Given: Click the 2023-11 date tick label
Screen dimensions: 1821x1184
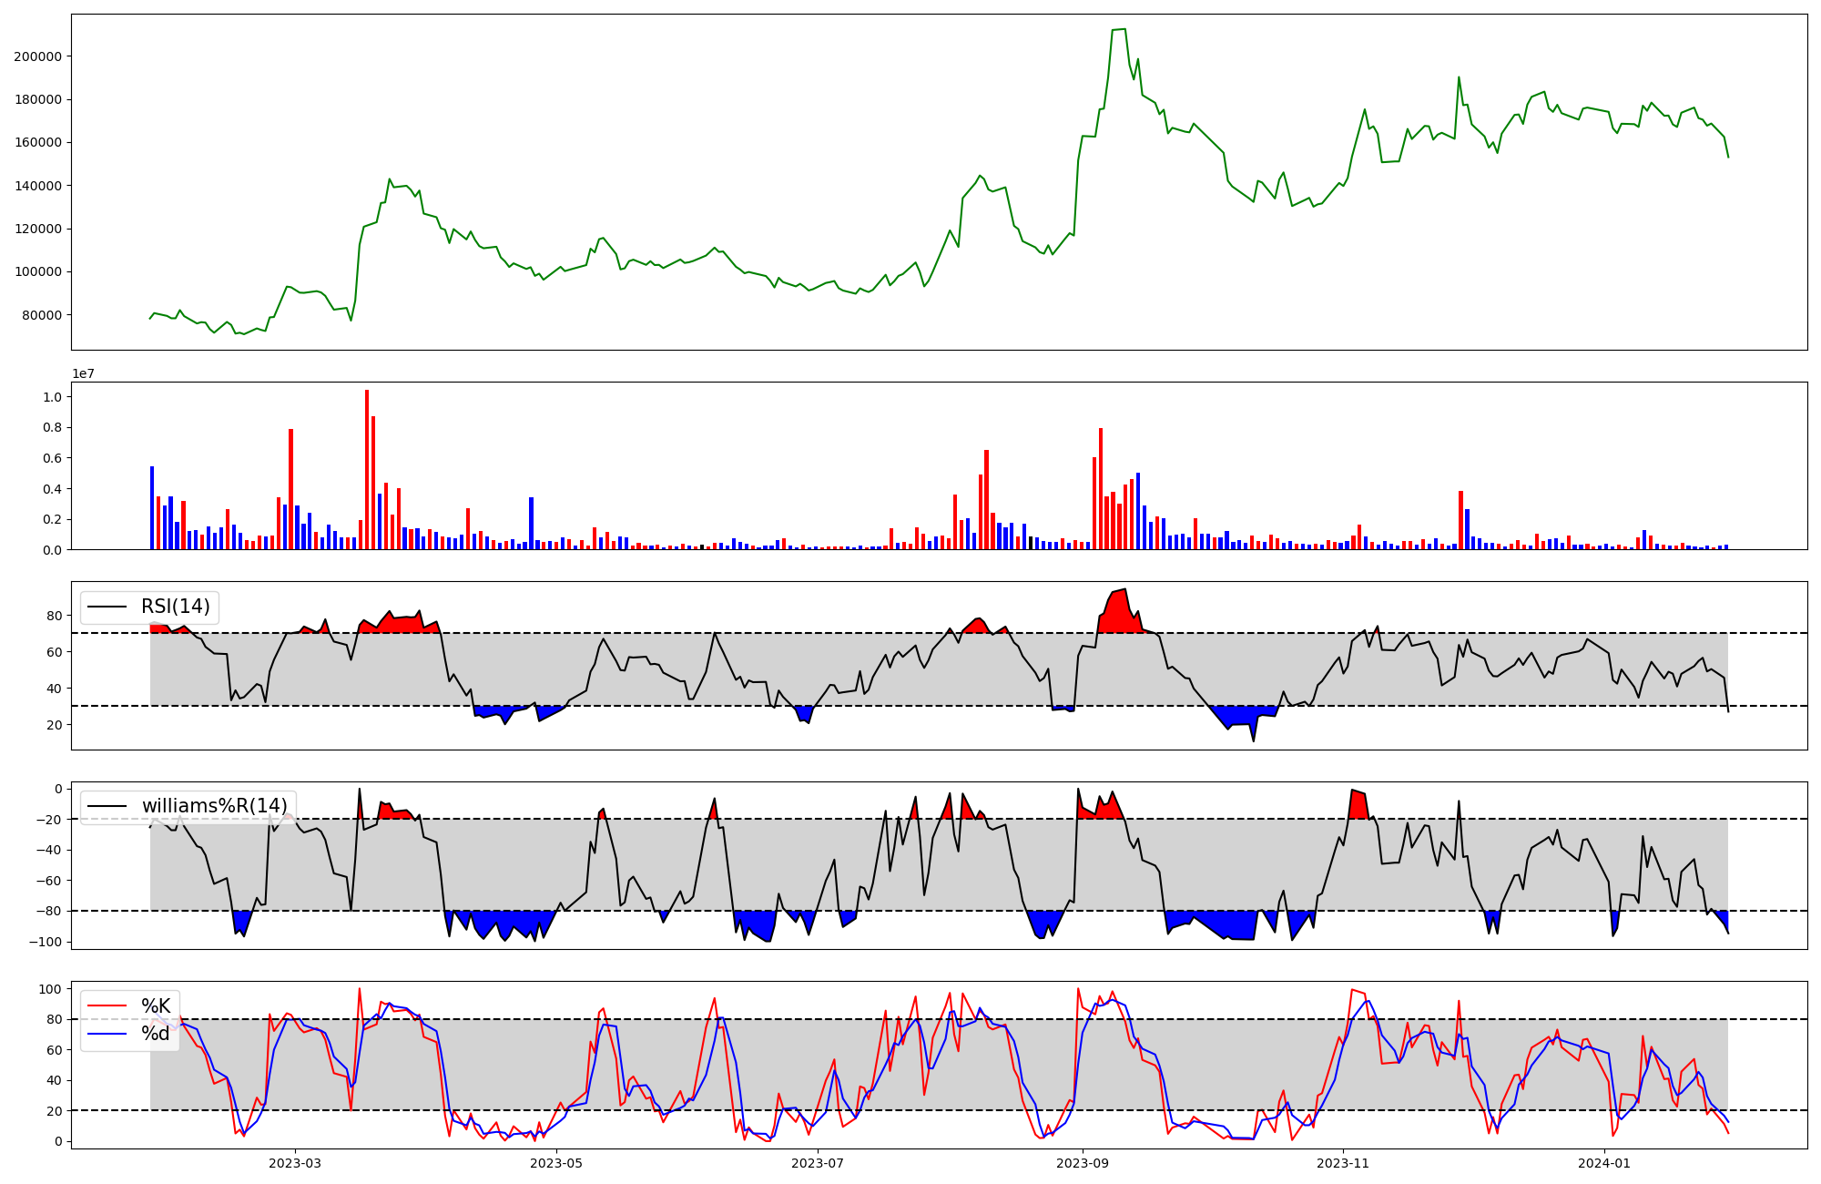Looking at the screenshot, I should [x=1344, y=1163].
